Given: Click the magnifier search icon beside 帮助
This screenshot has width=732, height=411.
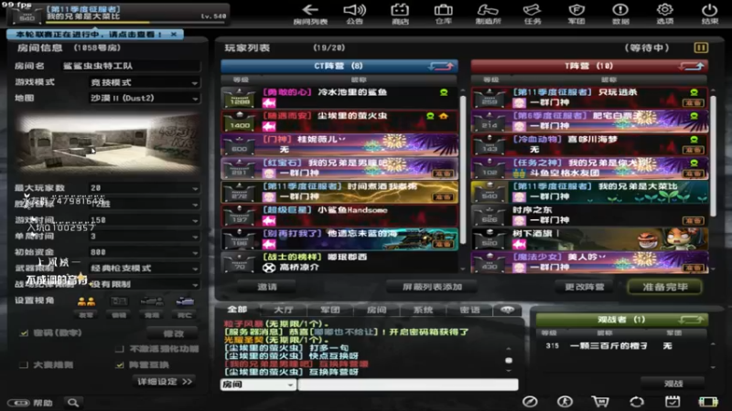Looking at the screenshot, I should [x=73, y=403].
